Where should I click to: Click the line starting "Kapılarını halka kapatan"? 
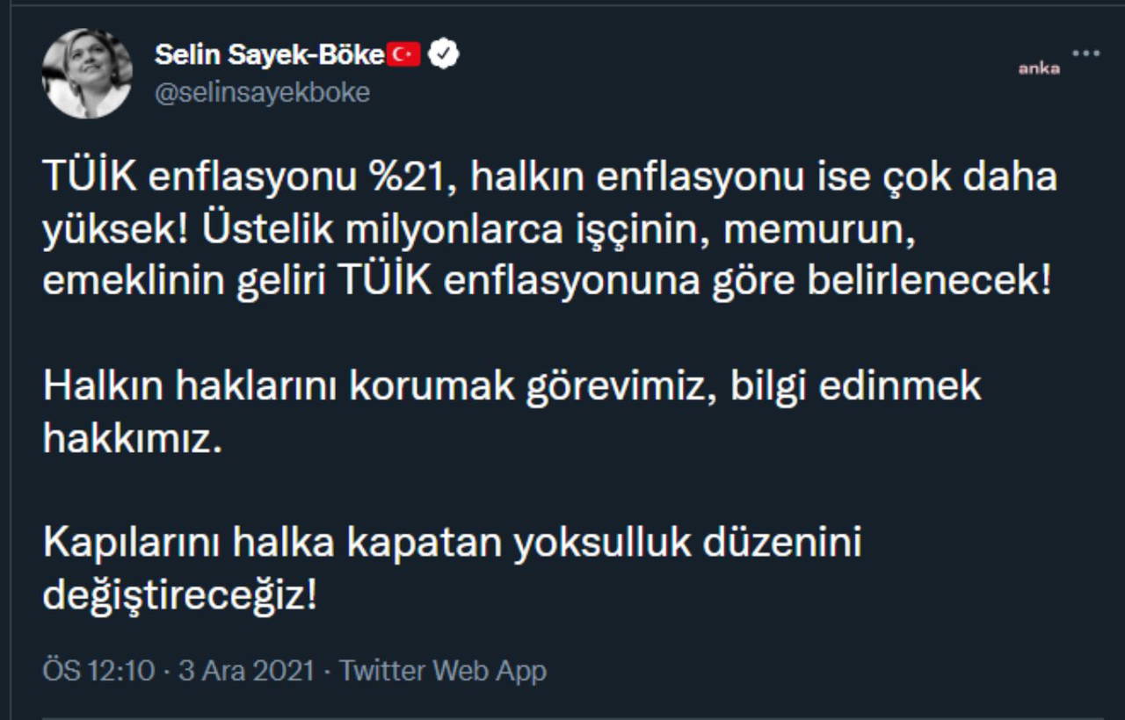452,544
